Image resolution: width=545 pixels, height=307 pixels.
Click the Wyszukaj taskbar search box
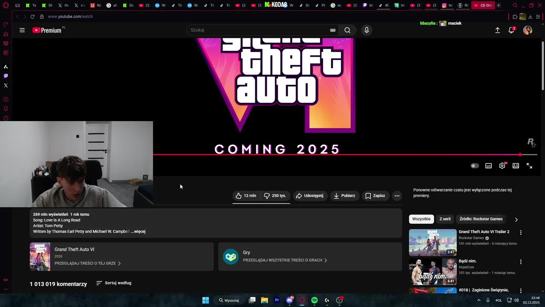[x=229, y=300]
